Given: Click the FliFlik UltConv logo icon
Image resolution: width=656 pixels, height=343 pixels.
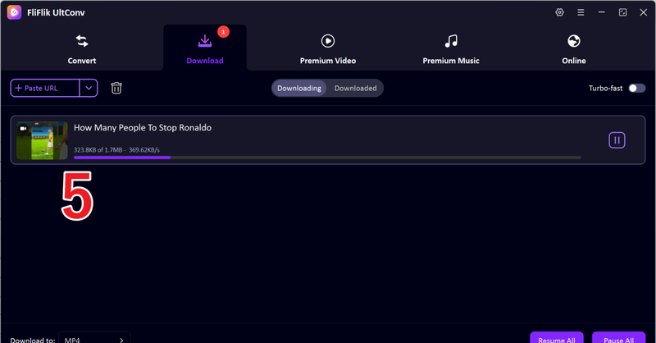Looking at the screenshot, I should coord(14,12).
